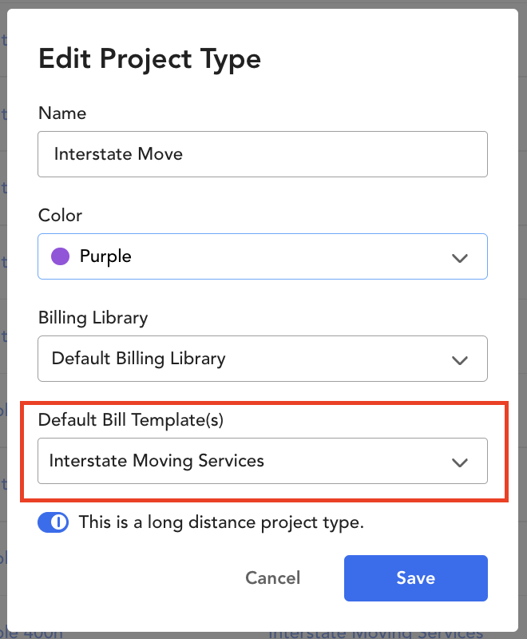Image resolution: width=527 pixels, height=639 pixels.
Task: Expand the Default Bill Template(s) chevron
Action: tap(460, 462)
